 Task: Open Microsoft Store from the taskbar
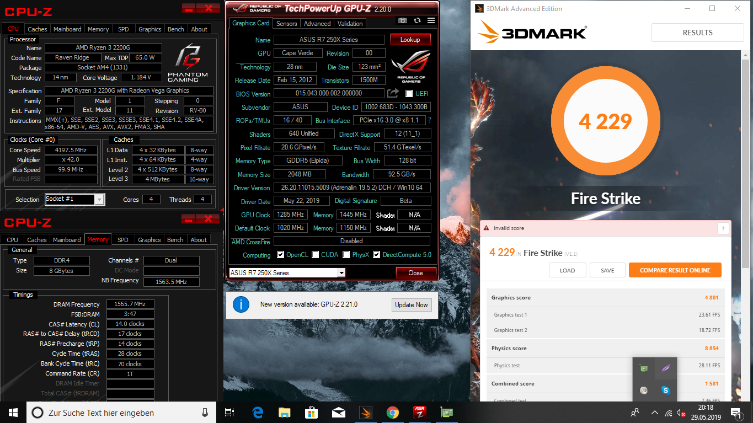(x=312, y=413)
